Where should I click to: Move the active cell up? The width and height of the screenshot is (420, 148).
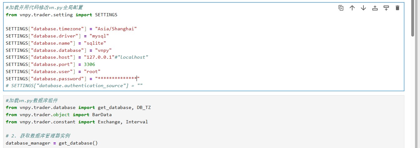point(352,8)
